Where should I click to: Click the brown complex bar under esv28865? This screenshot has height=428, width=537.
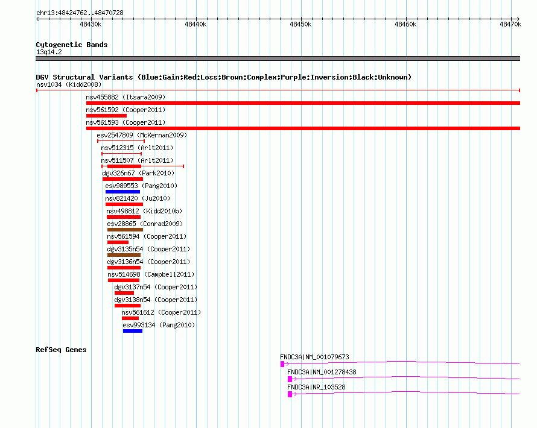point(125,230)
